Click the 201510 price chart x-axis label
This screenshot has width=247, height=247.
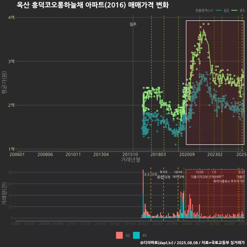click(130, 154)
